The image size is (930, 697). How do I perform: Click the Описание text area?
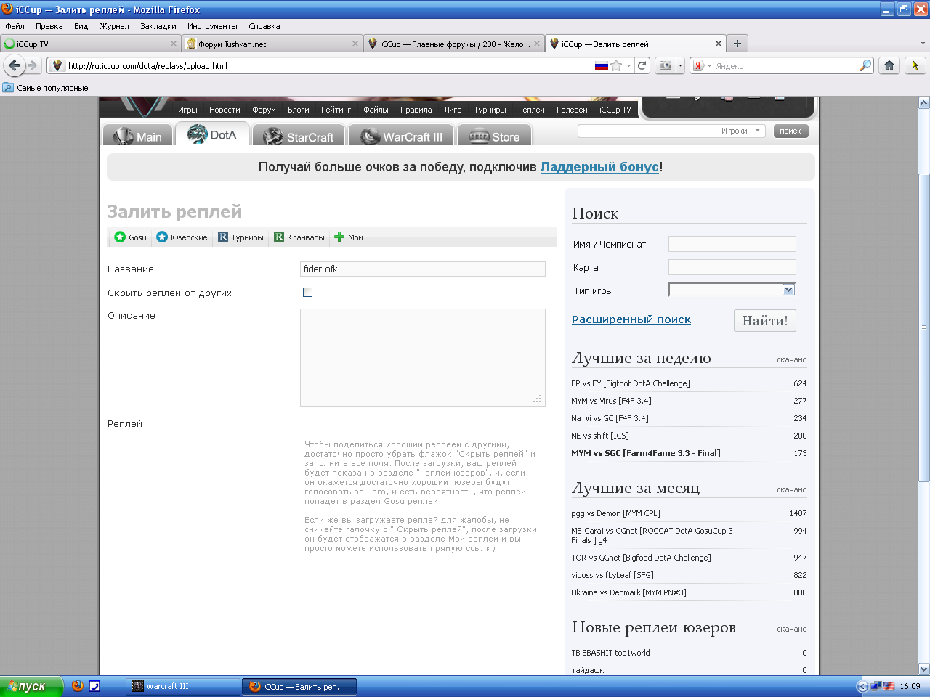(423, 357)
